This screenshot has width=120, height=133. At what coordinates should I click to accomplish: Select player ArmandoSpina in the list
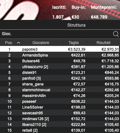59,55
